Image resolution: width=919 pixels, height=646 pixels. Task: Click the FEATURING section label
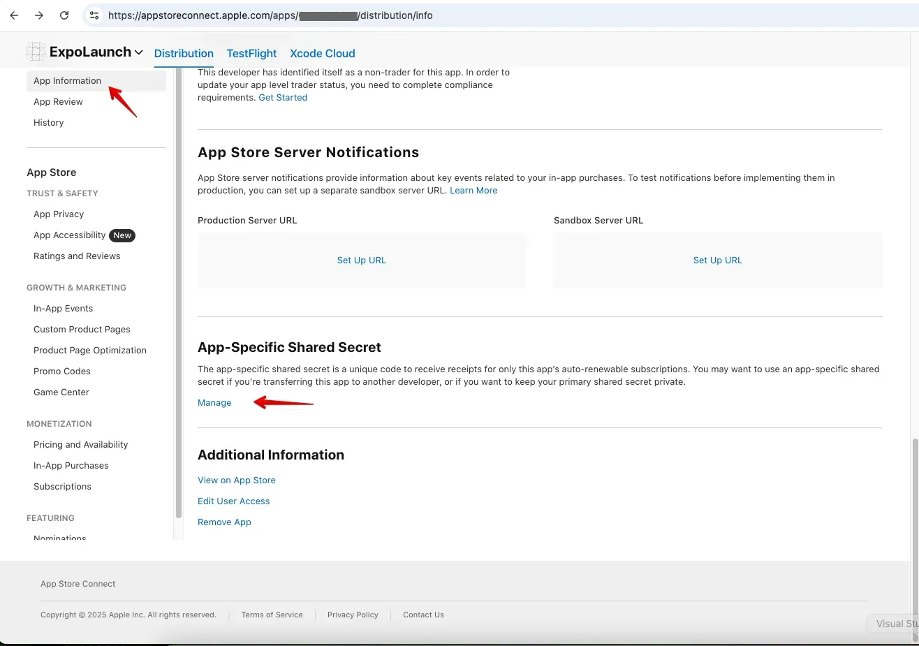tap(50, 518)
